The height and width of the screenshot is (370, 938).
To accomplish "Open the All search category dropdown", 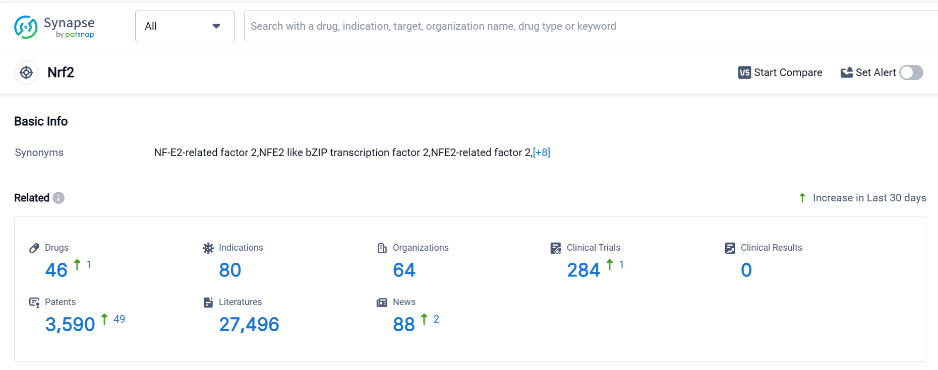I will (185, 26).
